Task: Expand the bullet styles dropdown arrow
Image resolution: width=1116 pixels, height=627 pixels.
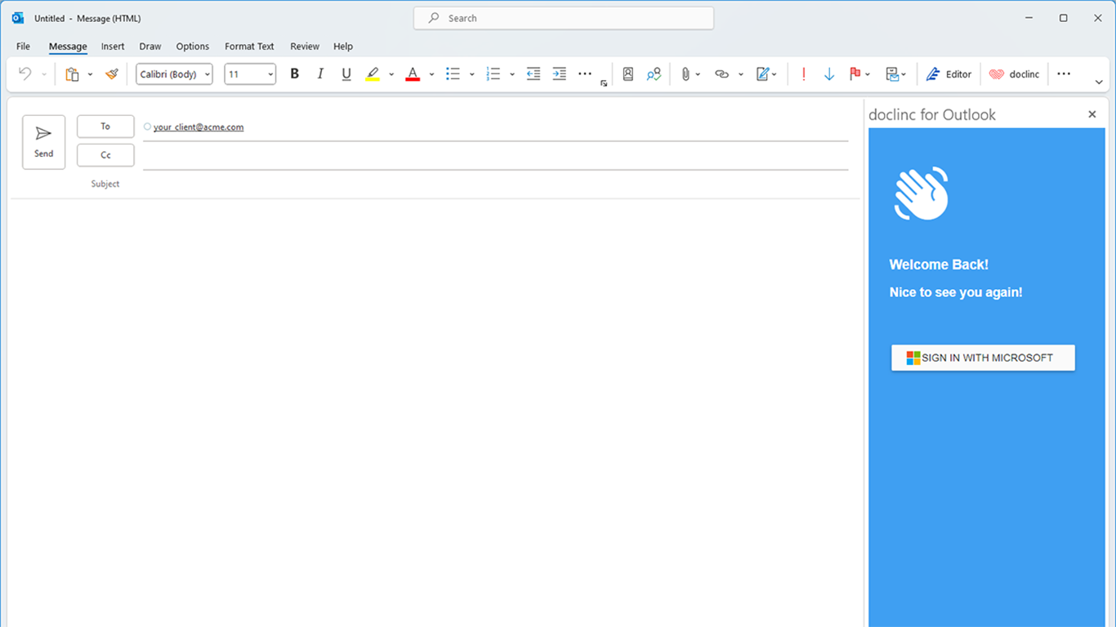Action: click(x=471, y=74)
